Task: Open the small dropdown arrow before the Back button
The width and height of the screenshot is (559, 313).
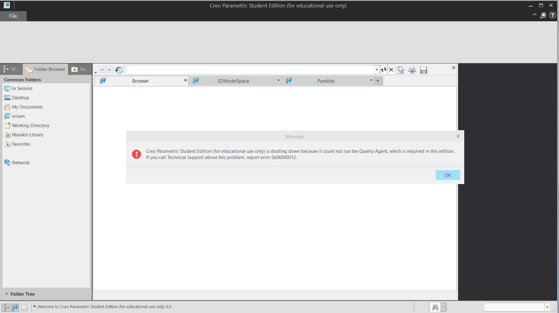Action: coord(96,73)
